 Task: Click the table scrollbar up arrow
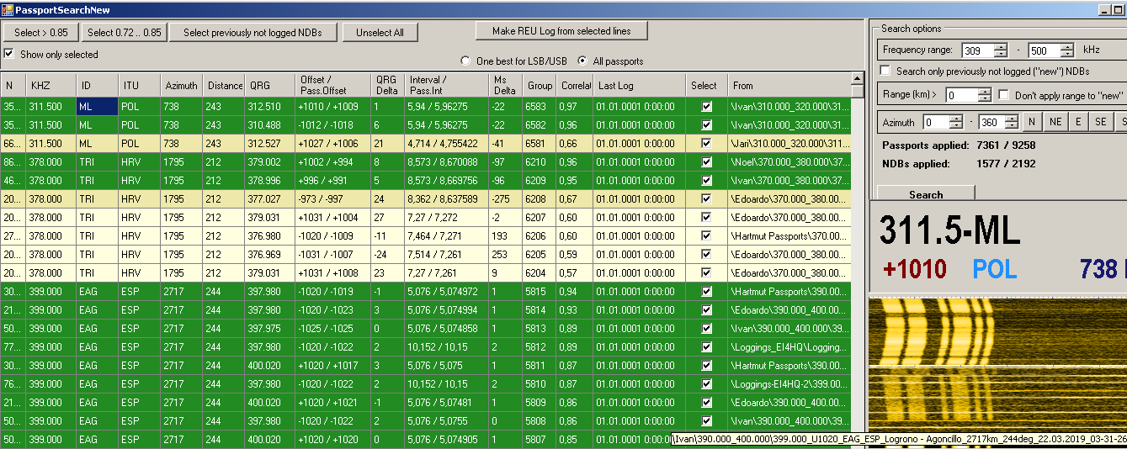pos(858,79)
